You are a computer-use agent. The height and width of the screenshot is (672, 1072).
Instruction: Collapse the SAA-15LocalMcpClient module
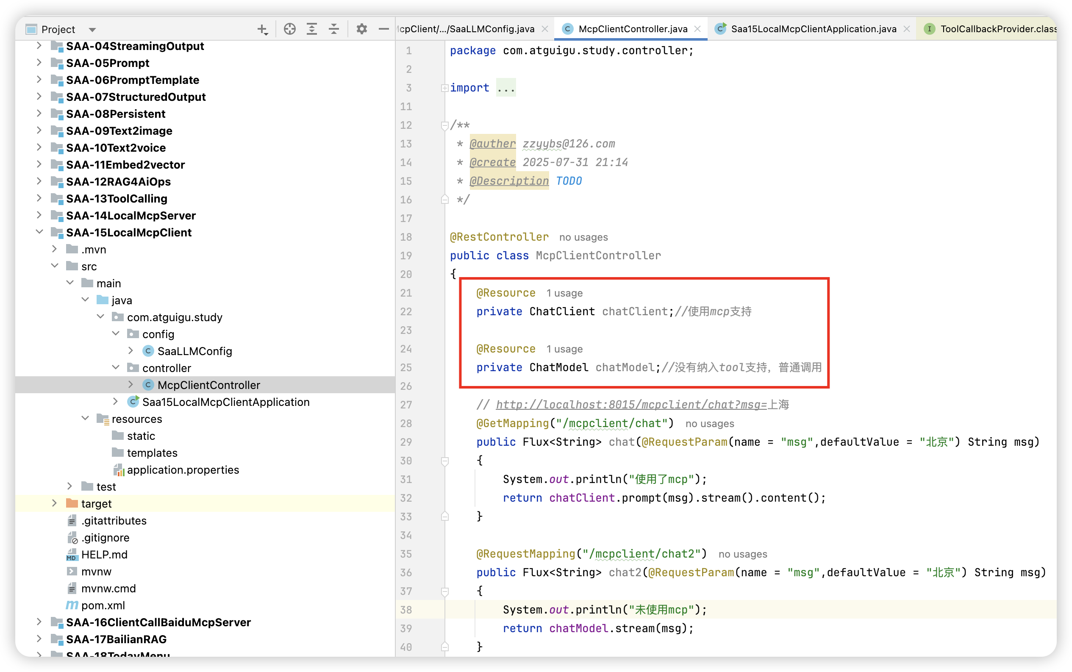click(x=39, y=232)
